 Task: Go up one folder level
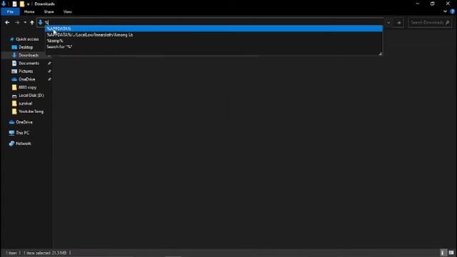pos(32,22)
